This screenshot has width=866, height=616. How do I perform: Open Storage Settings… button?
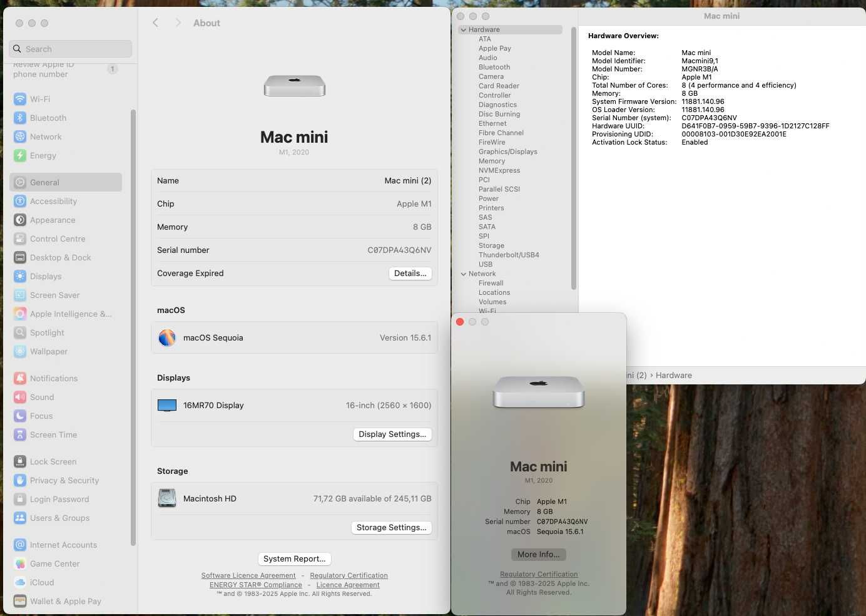(x=391, y=527)
